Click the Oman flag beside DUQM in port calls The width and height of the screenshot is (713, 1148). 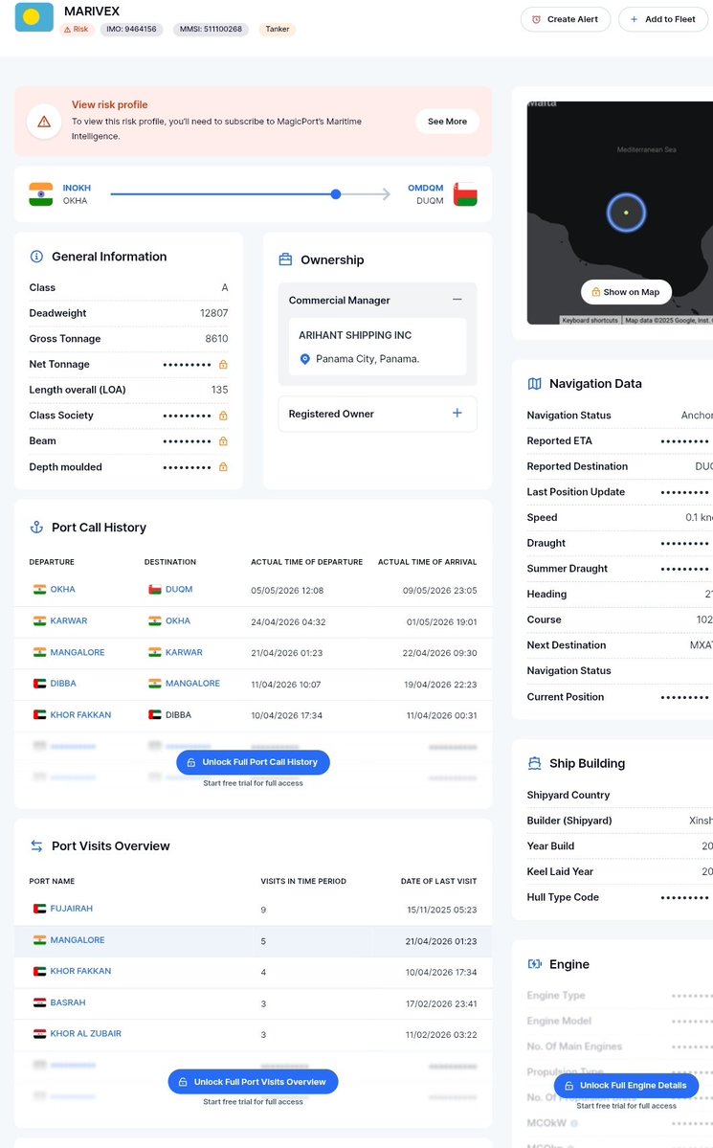(x=154, y=590)
